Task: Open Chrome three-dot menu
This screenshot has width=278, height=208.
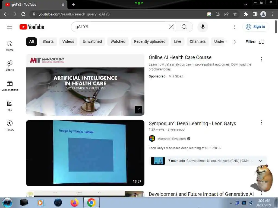Action: 272,14
